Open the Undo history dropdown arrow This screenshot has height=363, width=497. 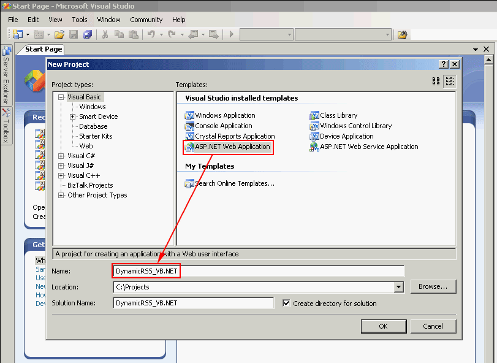click(x=161, y=34)
